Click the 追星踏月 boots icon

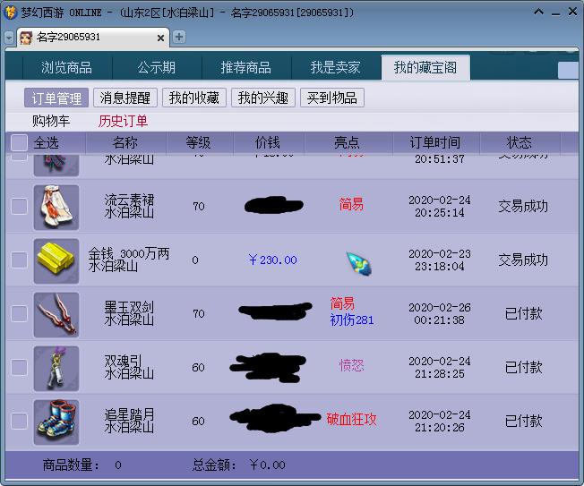(56, 422)
